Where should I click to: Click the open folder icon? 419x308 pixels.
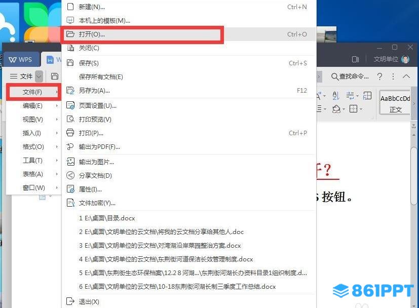click(x=70, y=34)
